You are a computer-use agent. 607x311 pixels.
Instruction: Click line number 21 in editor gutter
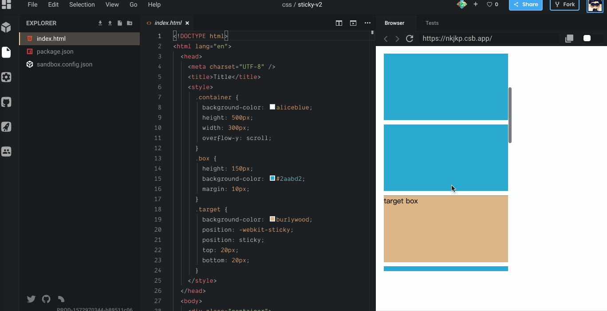pyautogui.click(x=158, y=240)
